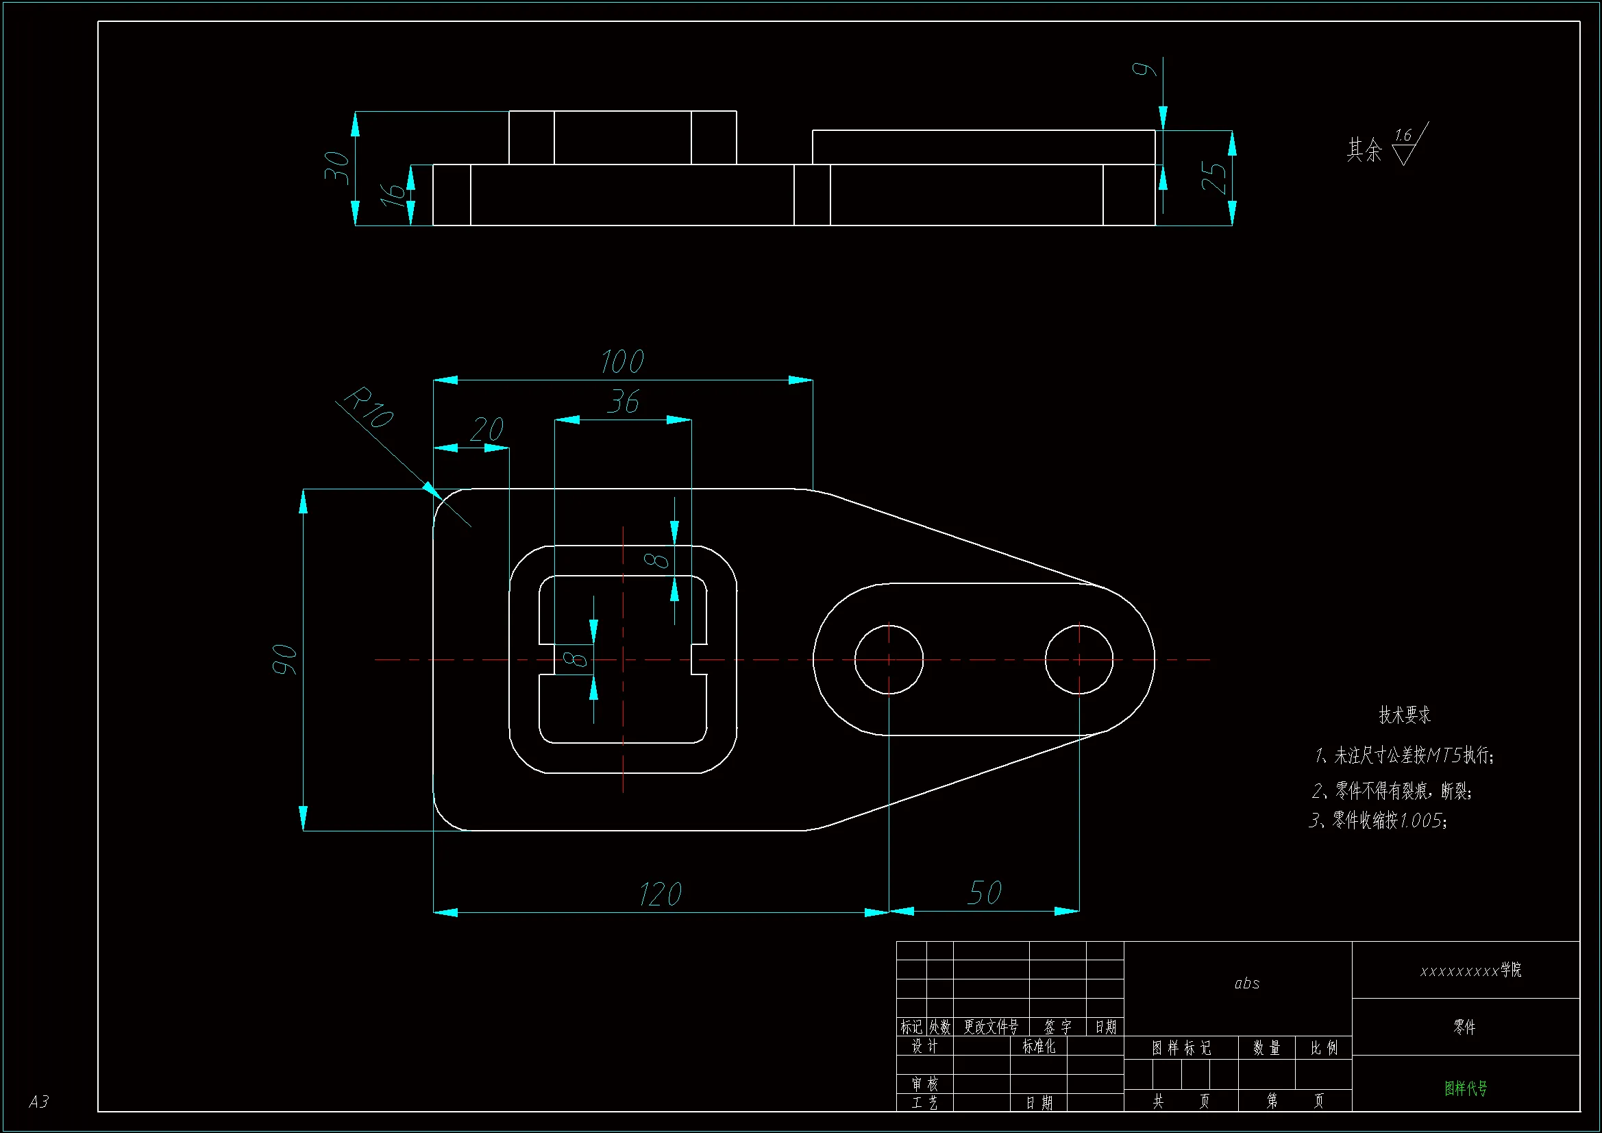
Task: Click the 50 dimension text
Action: point(984,894)
